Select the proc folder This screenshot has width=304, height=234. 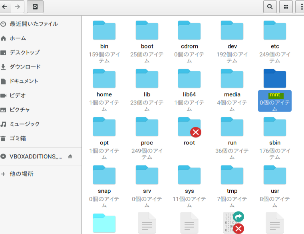147,127
